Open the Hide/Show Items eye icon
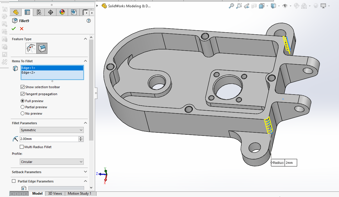Image resolution: width=339 pixels, height=197 pixels. (285, 6)
